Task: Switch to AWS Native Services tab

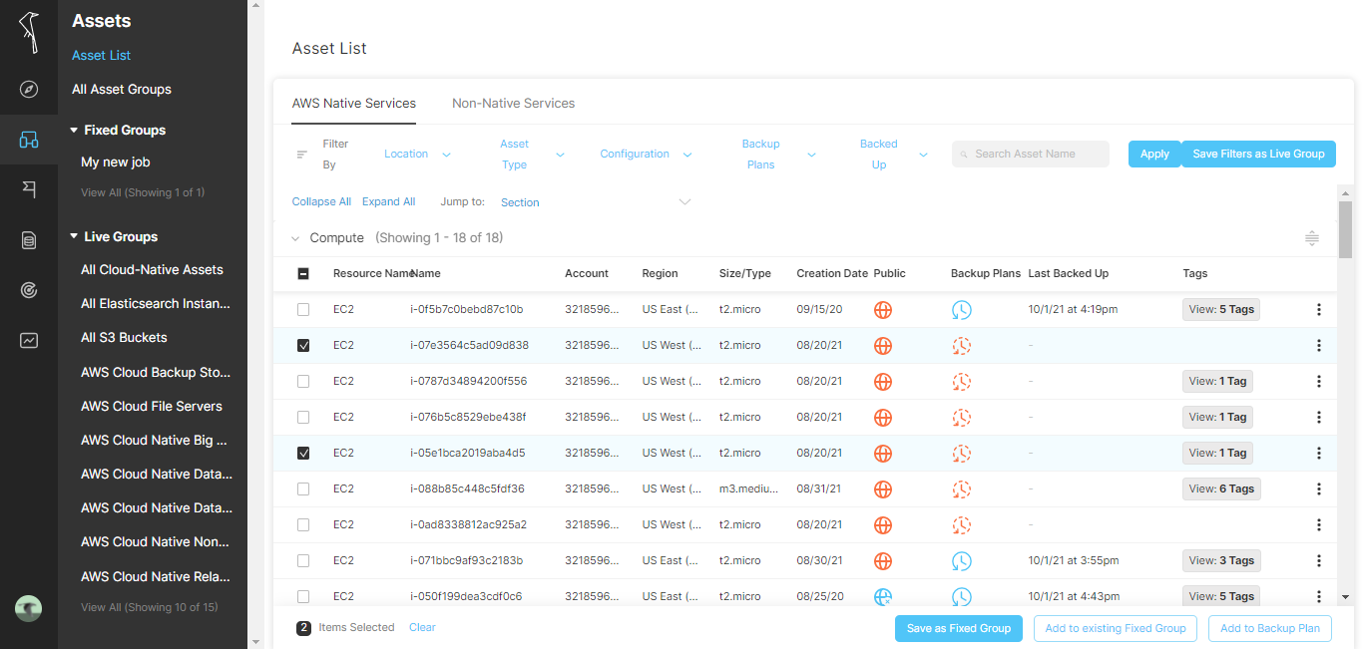Action: pos(354,104)
